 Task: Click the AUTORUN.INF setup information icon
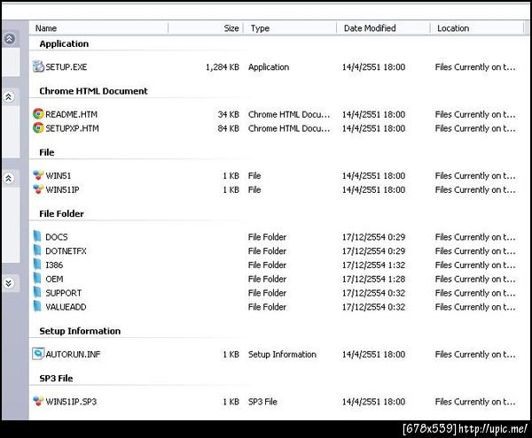click(x=38, y=354)
